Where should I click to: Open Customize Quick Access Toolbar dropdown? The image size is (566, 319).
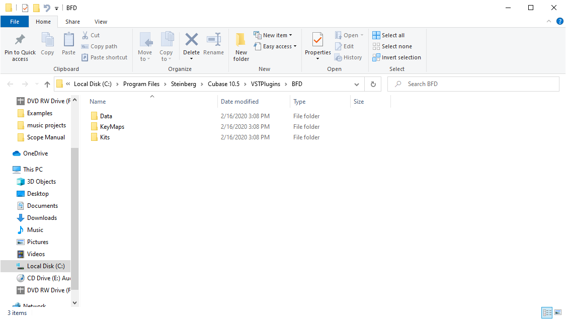pyautogui.click(x=57, y=8)
